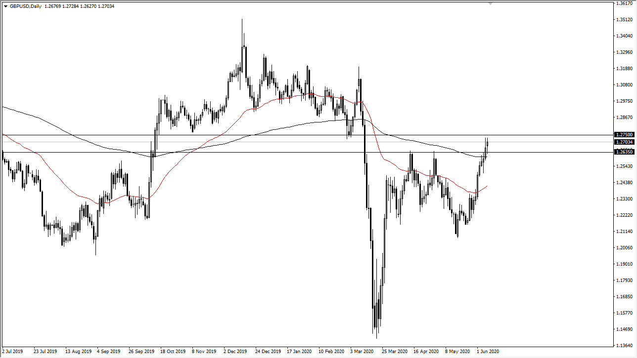
Task: Click the 1.36170 price scale value
Action: click(625, 3)
